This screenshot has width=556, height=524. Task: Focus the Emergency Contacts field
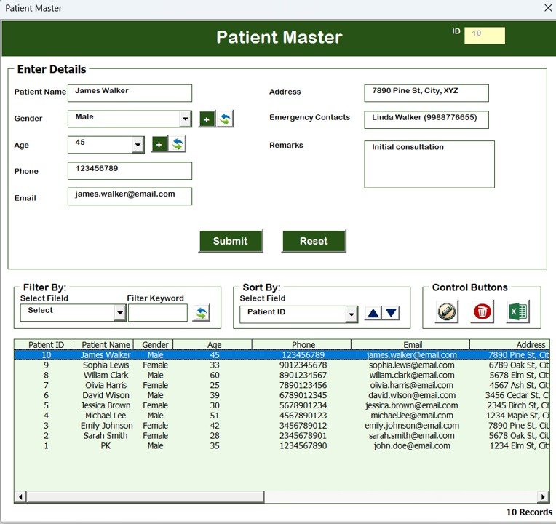pyautogui.click(x=426, y=120)
